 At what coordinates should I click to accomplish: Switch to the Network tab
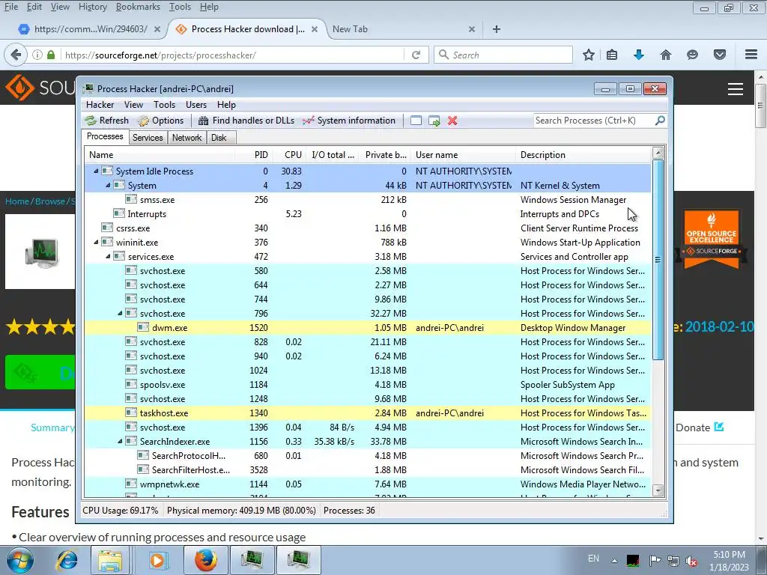coord(187,138)
